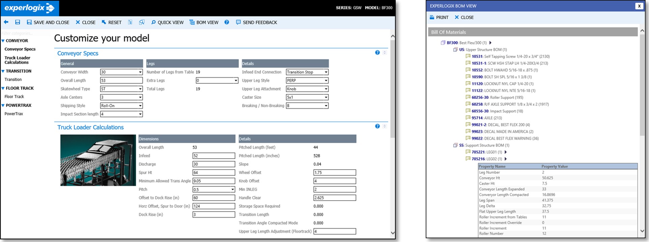The height and width of the screenshot is (242, 649).
Task: Select Floor Track in sidebar
Action: [x=14, y=96]
